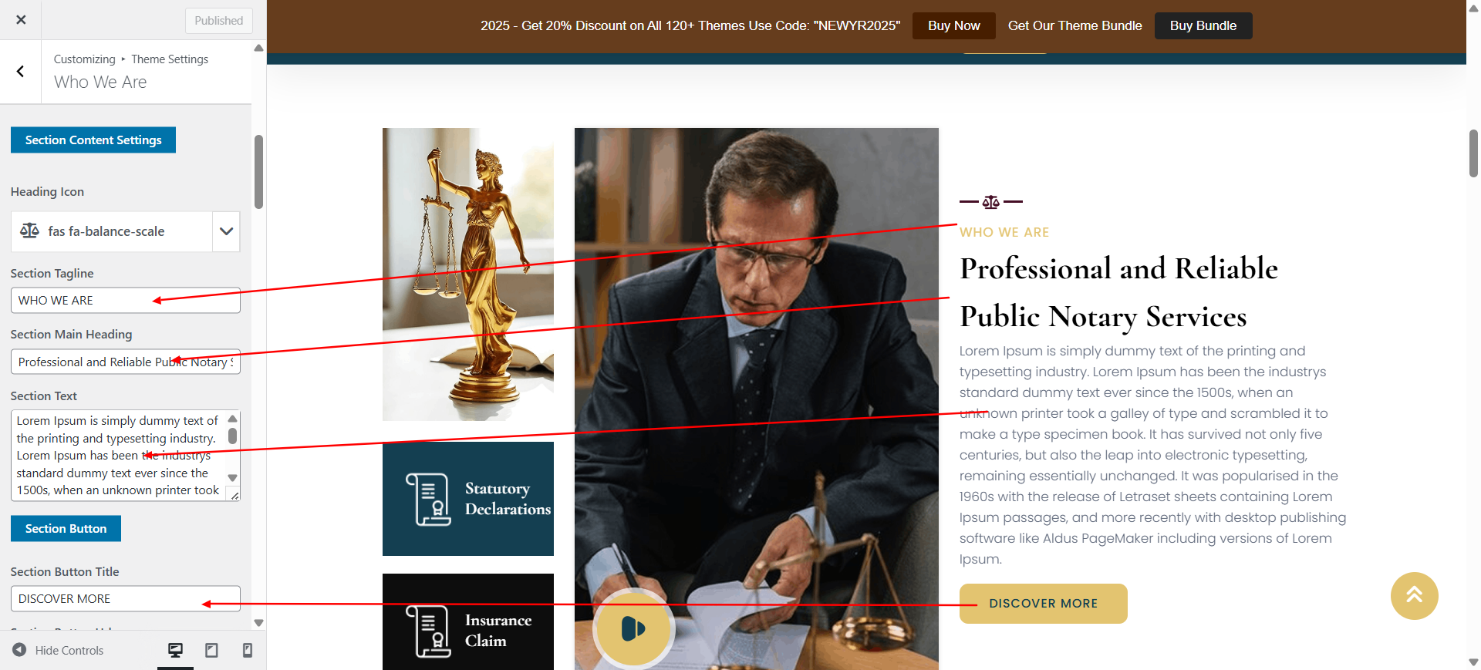Click the DISCOVER MORE button in preview
The image size is (1481, 670).
click(1044, 604)
